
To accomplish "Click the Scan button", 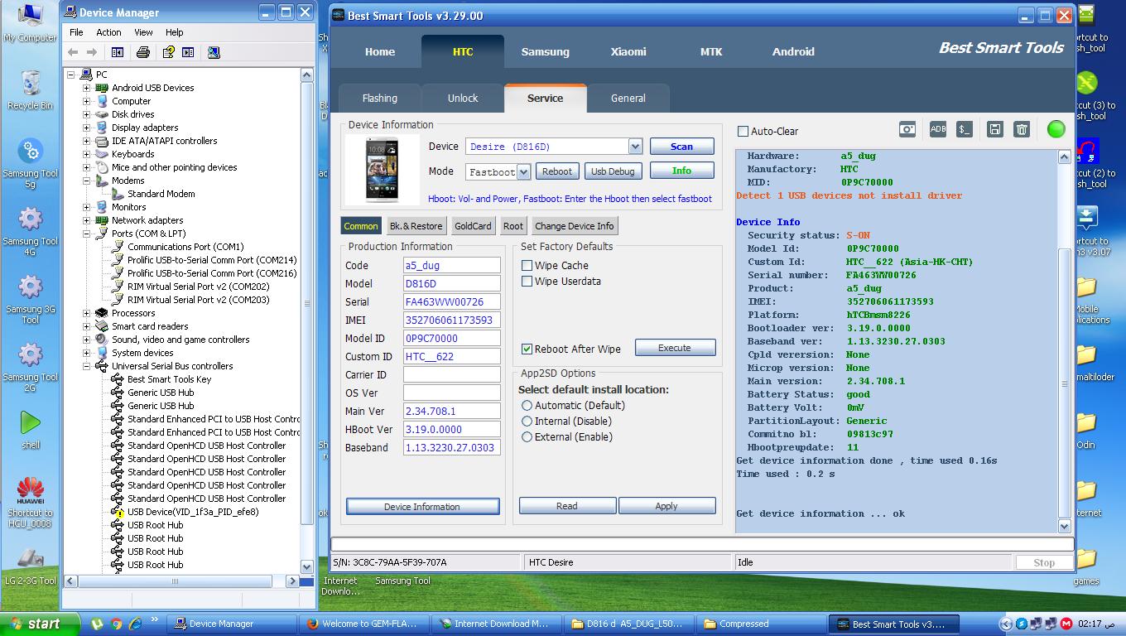I will 681,147.
